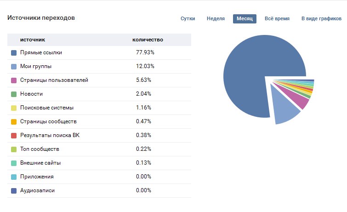Open the В виде графиков view
This screenshot has height=212, width=347.
click(321, 18)
